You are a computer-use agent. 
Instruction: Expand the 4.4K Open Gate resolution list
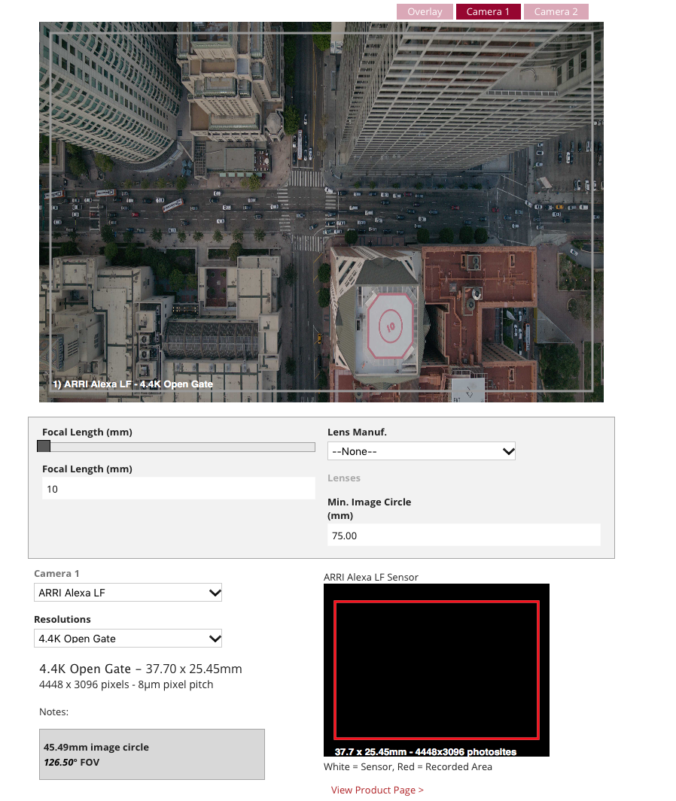[213, 638]
